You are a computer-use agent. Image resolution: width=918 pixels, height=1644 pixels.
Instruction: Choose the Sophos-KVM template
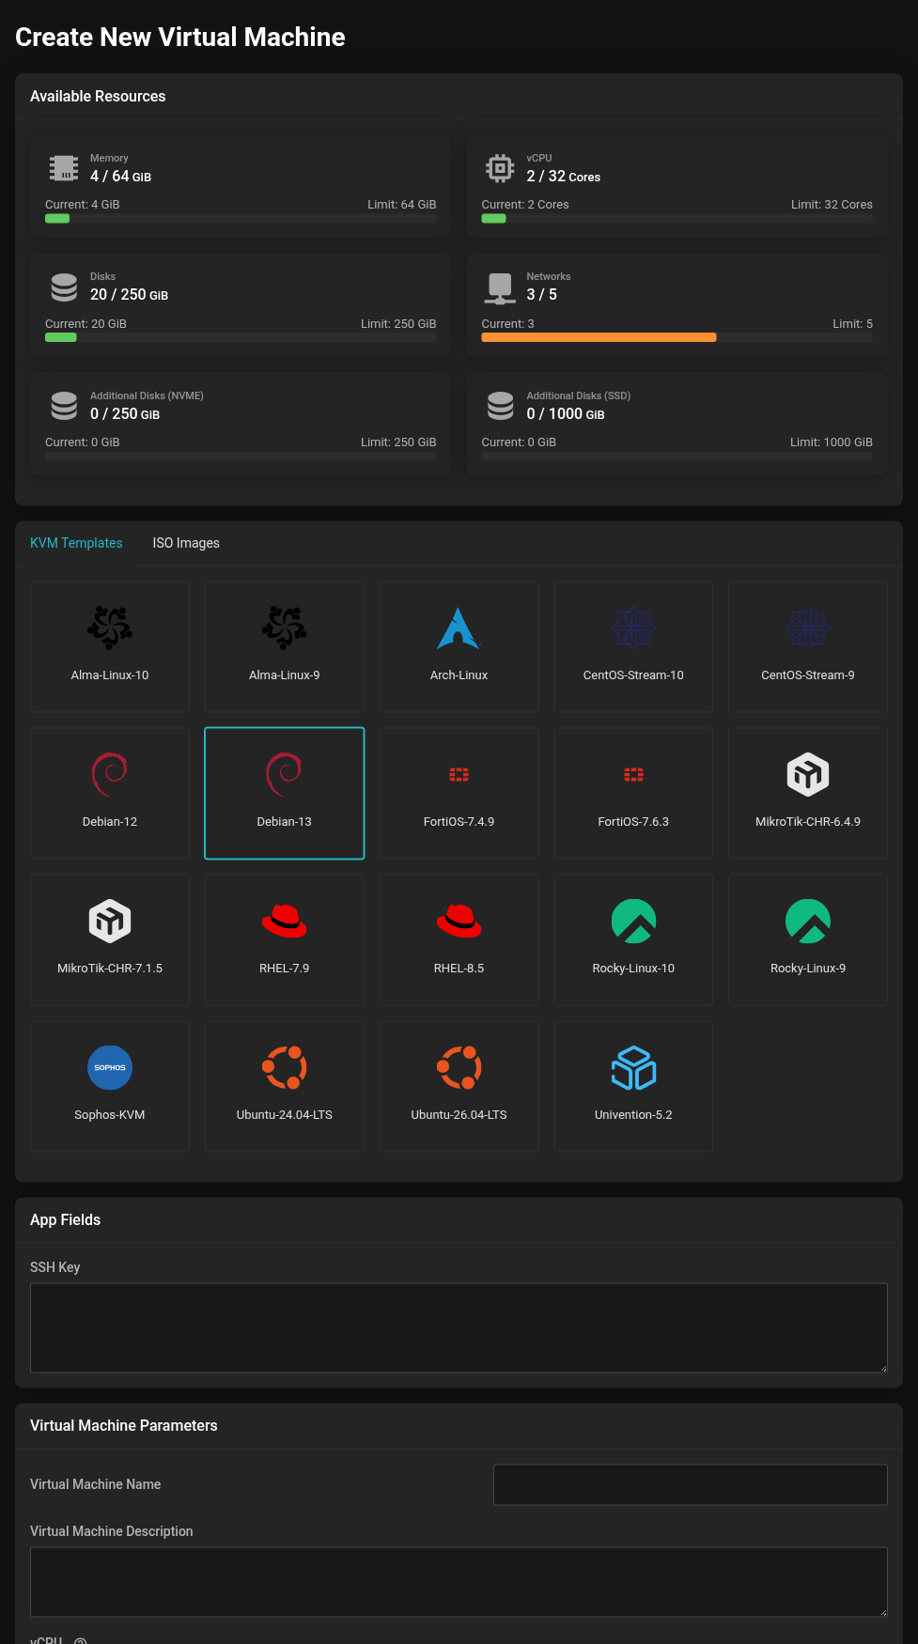(x=110, y=1086)
